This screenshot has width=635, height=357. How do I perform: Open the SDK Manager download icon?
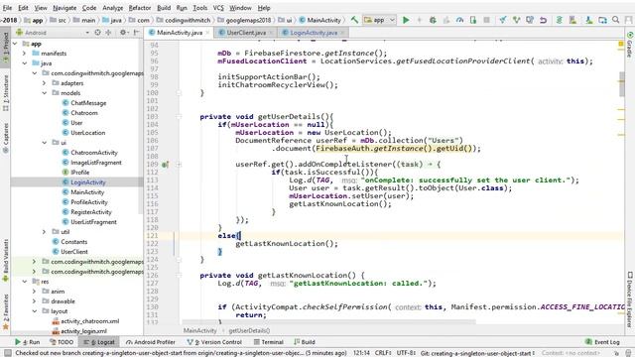coord(588,20)
